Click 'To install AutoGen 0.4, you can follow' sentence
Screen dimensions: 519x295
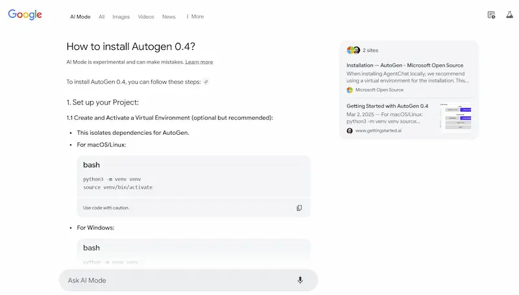(x=134, y=82)
